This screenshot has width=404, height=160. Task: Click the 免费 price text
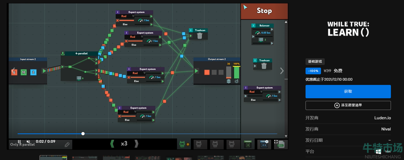(338, 71)
